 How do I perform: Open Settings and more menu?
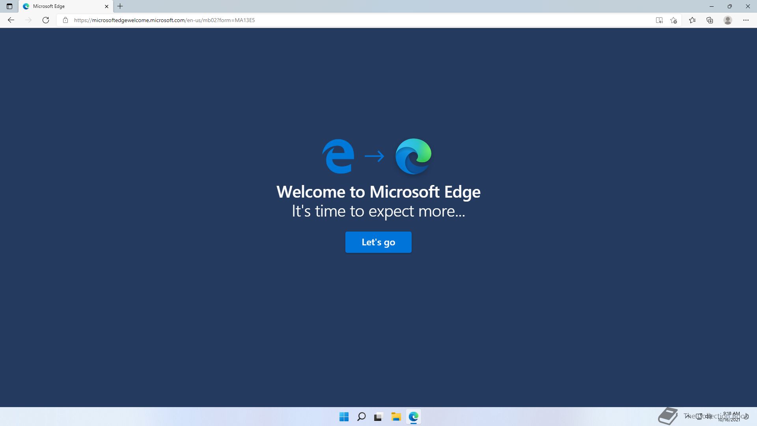[x=746, y=20]
